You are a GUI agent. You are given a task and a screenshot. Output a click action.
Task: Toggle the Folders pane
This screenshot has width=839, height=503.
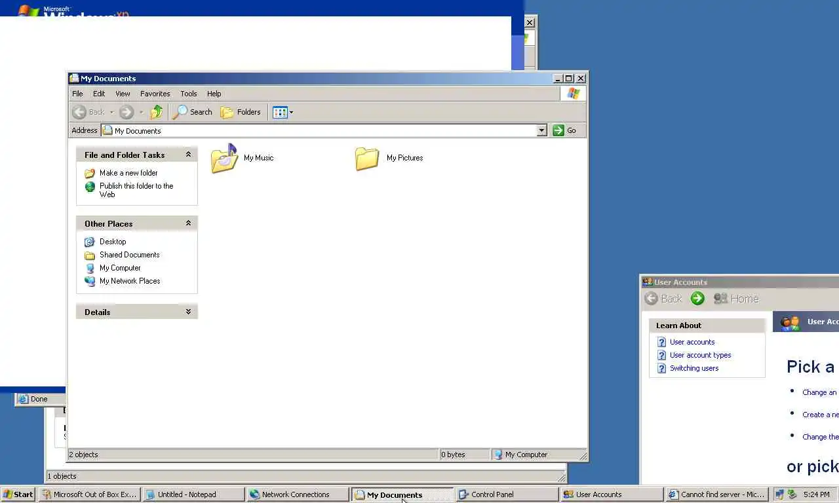241,112
